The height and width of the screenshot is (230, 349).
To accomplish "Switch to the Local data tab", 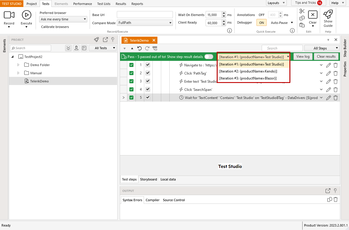I will coord(168,179).
